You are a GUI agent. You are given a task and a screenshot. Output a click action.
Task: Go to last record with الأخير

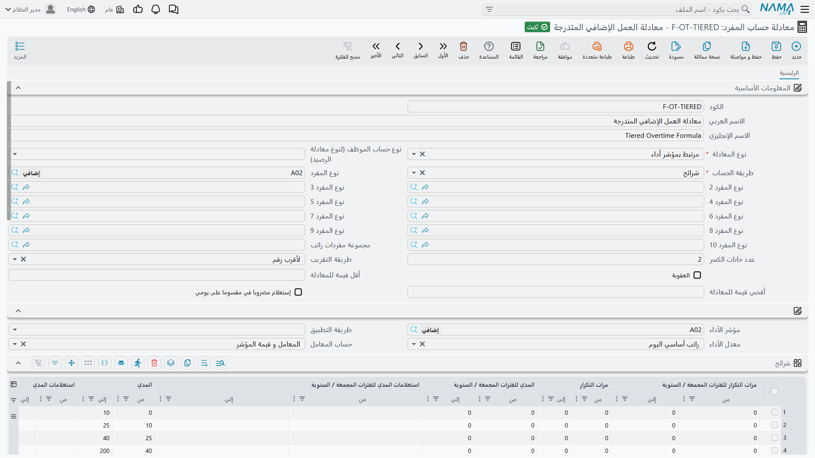click(x=376, y=46)
